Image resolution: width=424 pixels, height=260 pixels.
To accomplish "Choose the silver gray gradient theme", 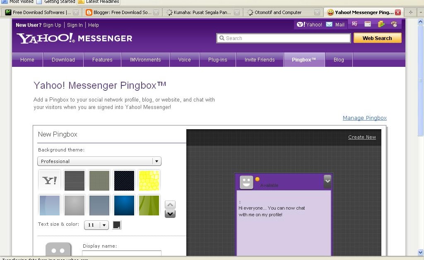I will pyautogui.click(x=75, y=205).
